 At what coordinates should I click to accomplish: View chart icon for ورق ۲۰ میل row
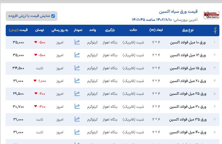[77, 81]
